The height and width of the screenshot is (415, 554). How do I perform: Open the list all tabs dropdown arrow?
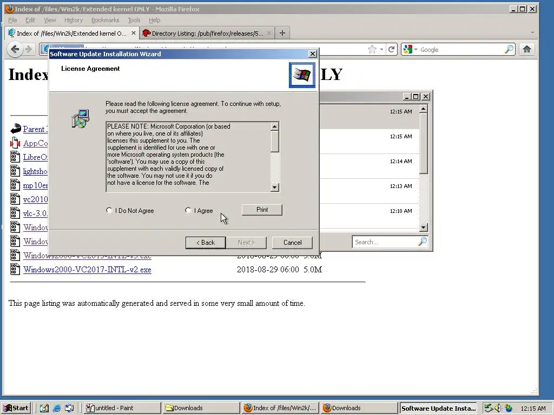pos(532,32)
